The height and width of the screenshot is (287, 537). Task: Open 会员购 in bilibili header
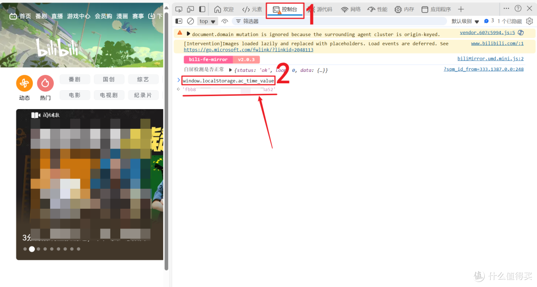click(x=103, y=16)
